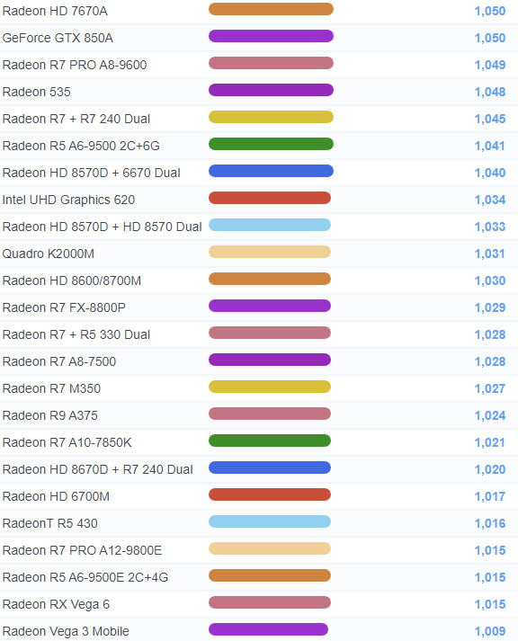Open Radeon R7 + R5 330 Dual
518x641 pixels.
76,334
